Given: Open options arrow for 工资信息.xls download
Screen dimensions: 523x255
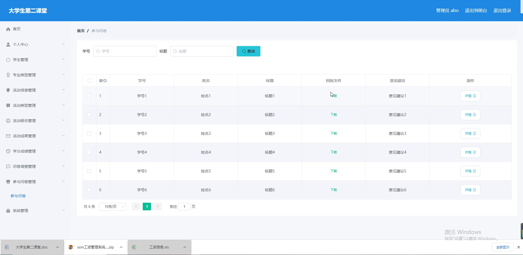Looking at the screenshot, I should coord(185,247).
